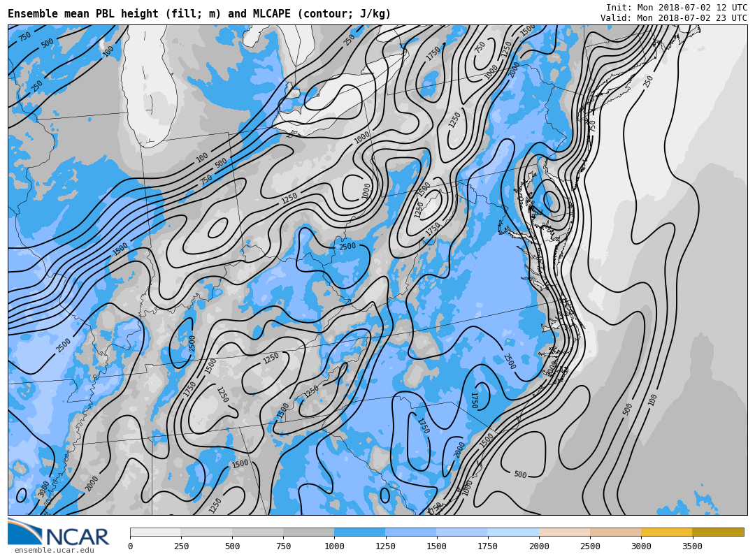Viewport: 755px width, 559px height.
Task: Click the lightest gray 0–250 colorbar swatch
Action: pos(155,532)
